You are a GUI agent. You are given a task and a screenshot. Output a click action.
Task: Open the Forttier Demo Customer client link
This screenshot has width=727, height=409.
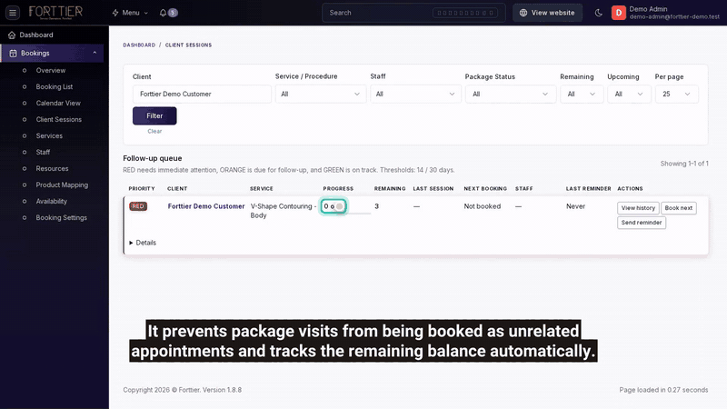(x=206, y=206)
